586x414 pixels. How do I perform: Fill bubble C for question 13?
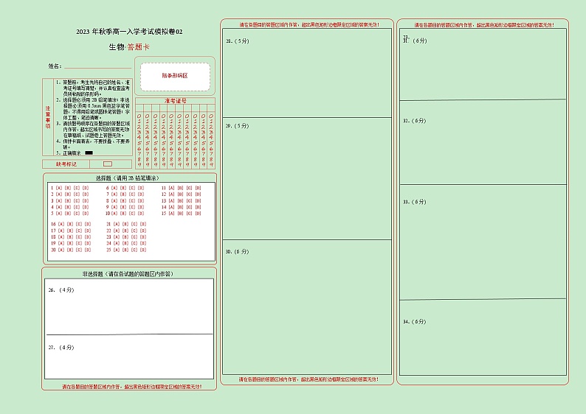click(189, 200)
